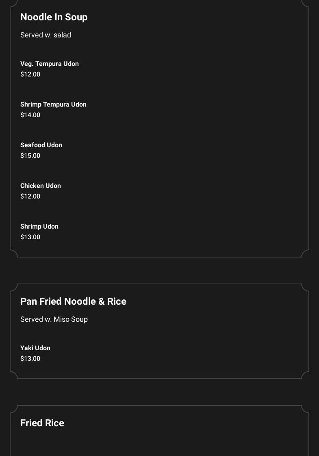Click the Pan Fried Noodle & Rice heading
This screenshot has height=456, width=319.
tap(73, 301)
